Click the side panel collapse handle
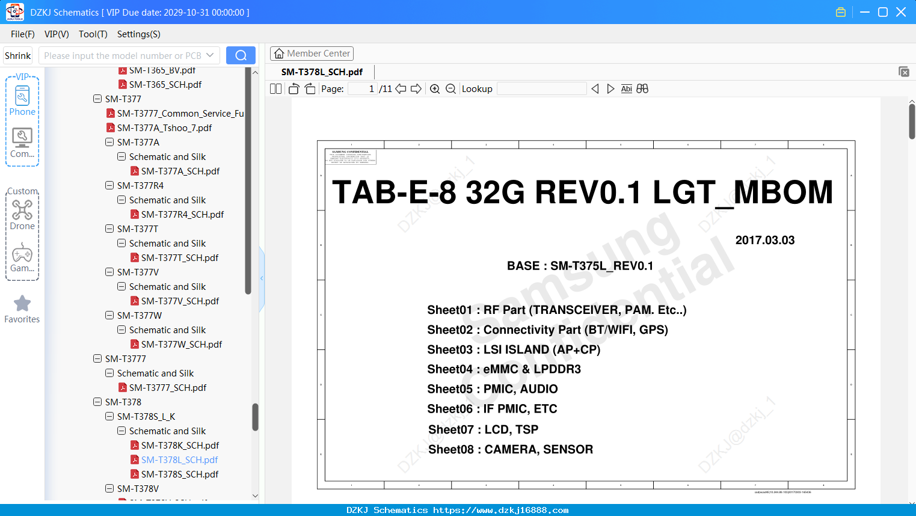 262,278
